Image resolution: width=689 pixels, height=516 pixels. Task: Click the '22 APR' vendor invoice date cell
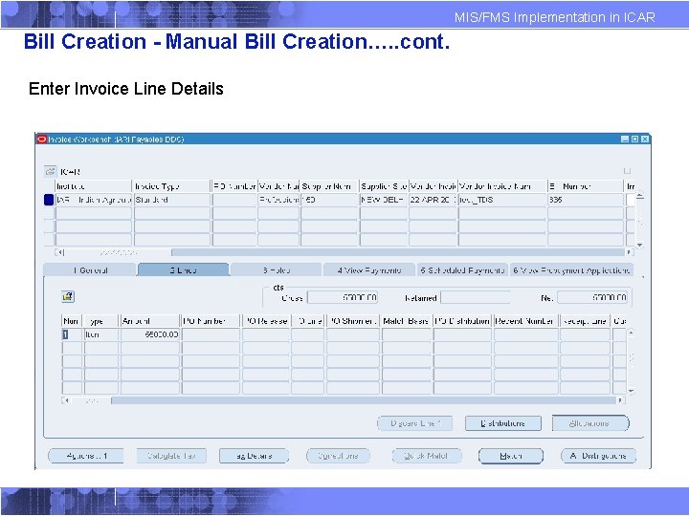(x=433, y=200)
